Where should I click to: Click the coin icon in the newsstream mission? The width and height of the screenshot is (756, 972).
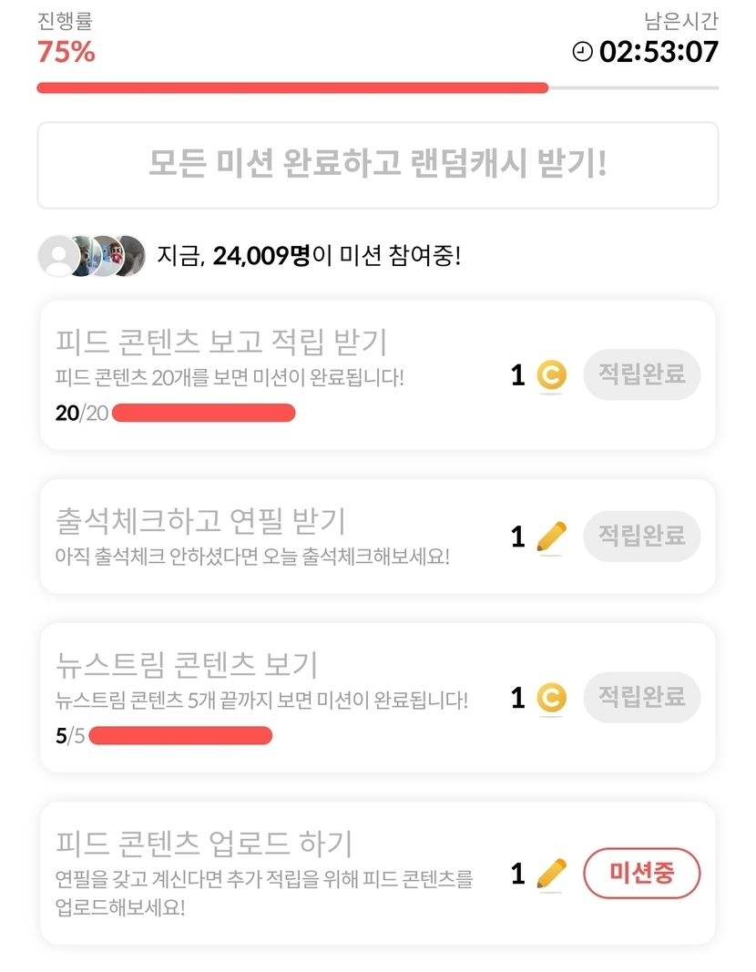pyautogui.click(x=551, y=699)
